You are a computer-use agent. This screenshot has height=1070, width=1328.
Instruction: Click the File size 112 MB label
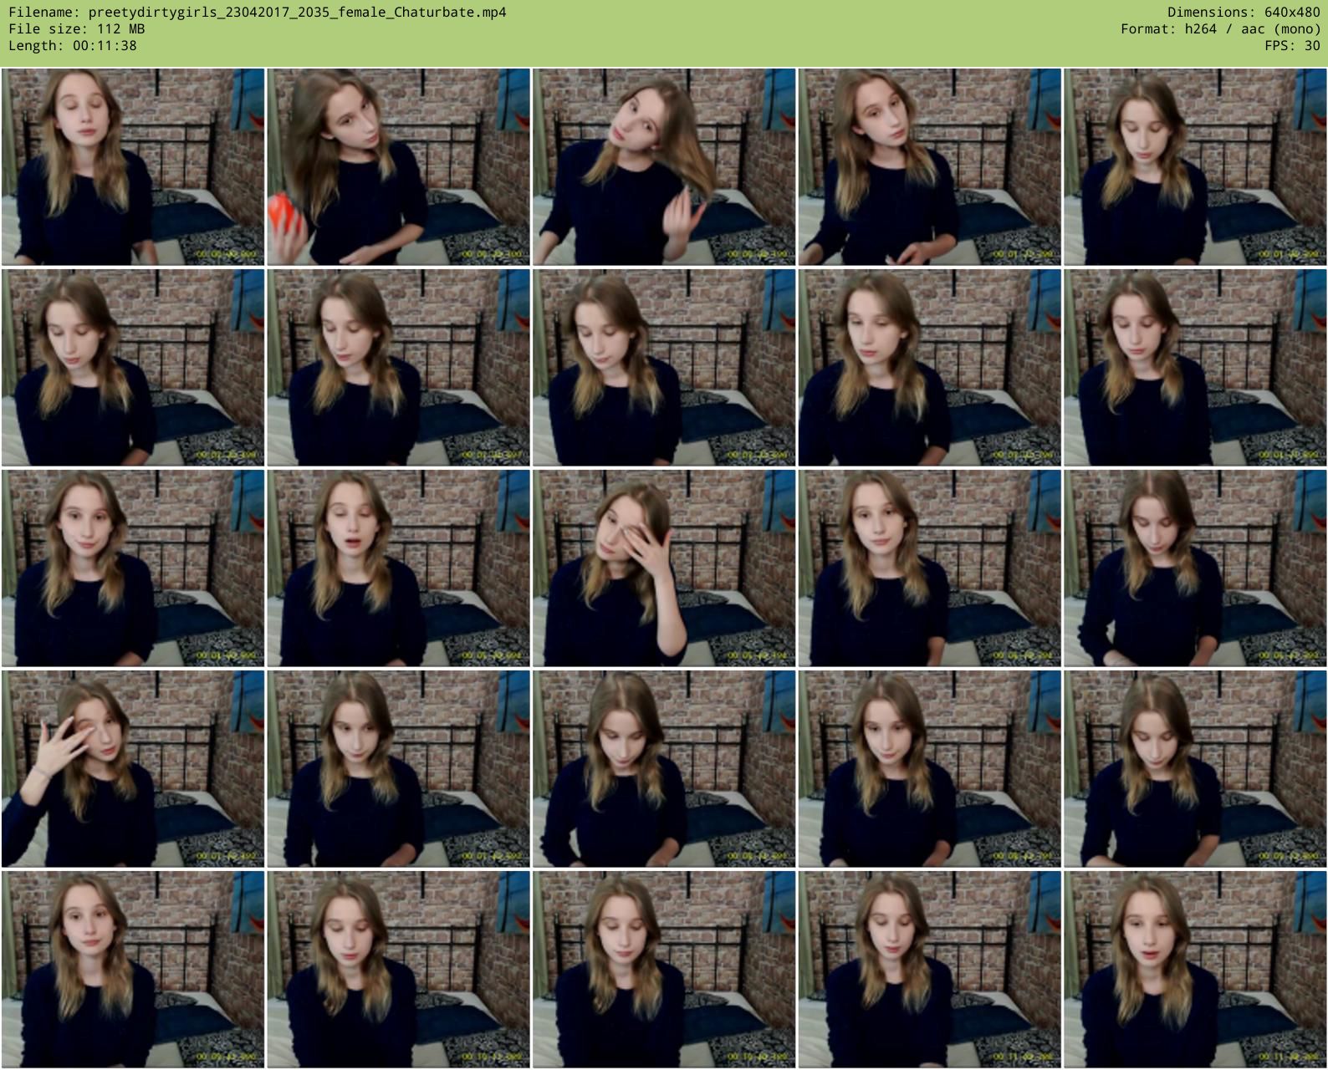[x=76, y=29]
